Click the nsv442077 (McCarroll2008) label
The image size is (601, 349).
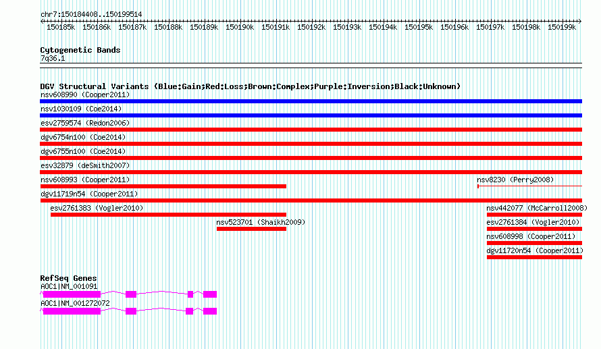tap(537, 208)
